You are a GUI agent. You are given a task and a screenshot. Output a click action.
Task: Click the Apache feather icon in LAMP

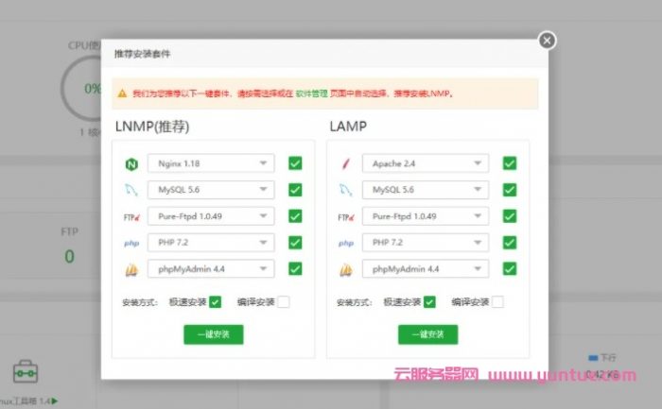(x=345, y=163)
